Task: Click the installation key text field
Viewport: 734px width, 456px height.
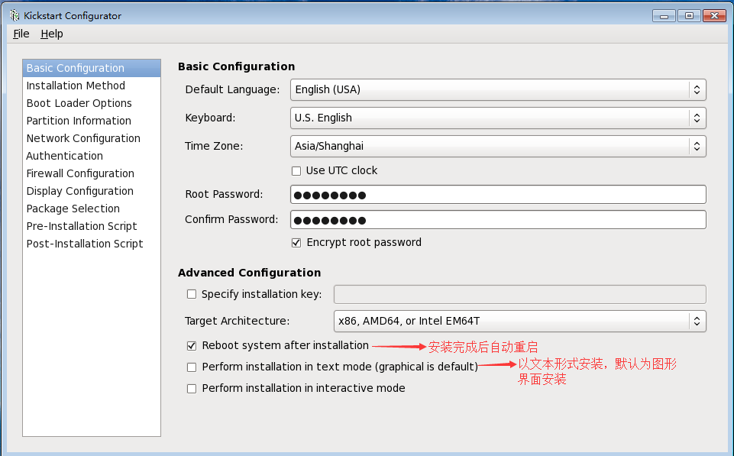Action: (519, 295)
